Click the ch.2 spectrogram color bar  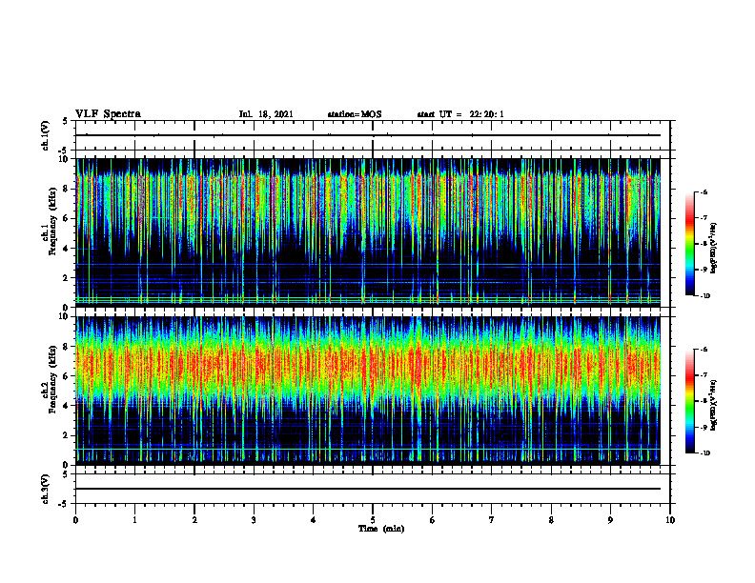coord(690,401)
